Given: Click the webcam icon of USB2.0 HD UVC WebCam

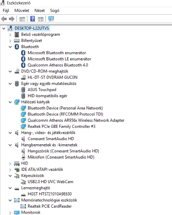Looking at the screenshot, I should click(x=23, y=182).
